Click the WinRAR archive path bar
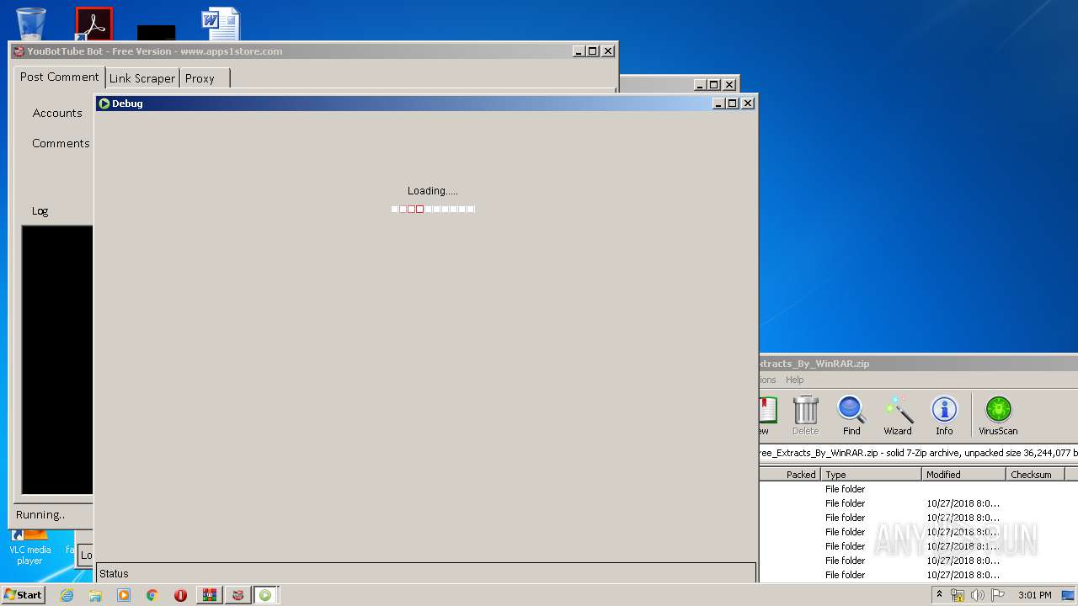 918,452
